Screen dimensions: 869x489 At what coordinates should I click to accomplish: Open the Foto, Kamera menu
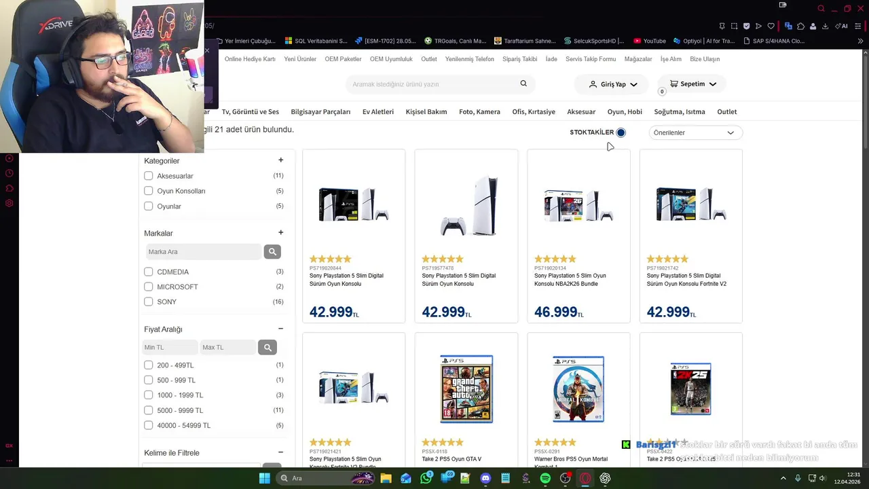(479, 112)
